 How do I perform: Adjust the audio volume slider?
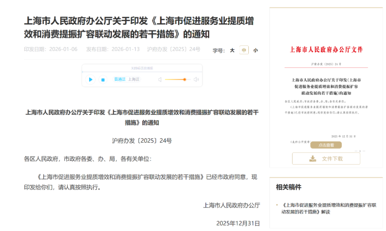coord(184,79)
